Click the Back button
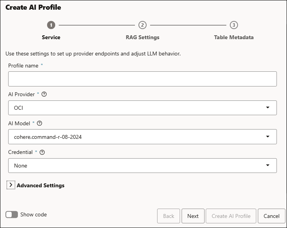287x228 pixels. click(x=168, y=216)
